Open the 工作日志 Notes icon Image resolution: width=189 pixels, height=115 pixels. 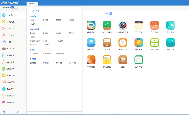pos(139,25)
